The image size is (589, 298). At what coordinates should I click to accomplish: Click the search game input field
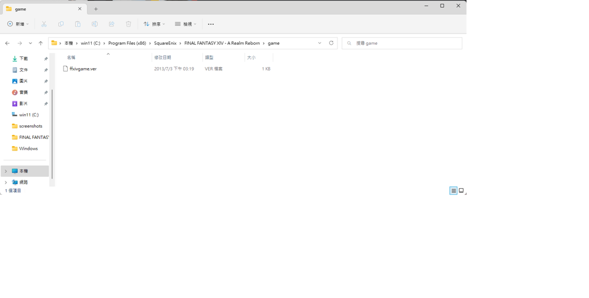click(x=402, y=43)
